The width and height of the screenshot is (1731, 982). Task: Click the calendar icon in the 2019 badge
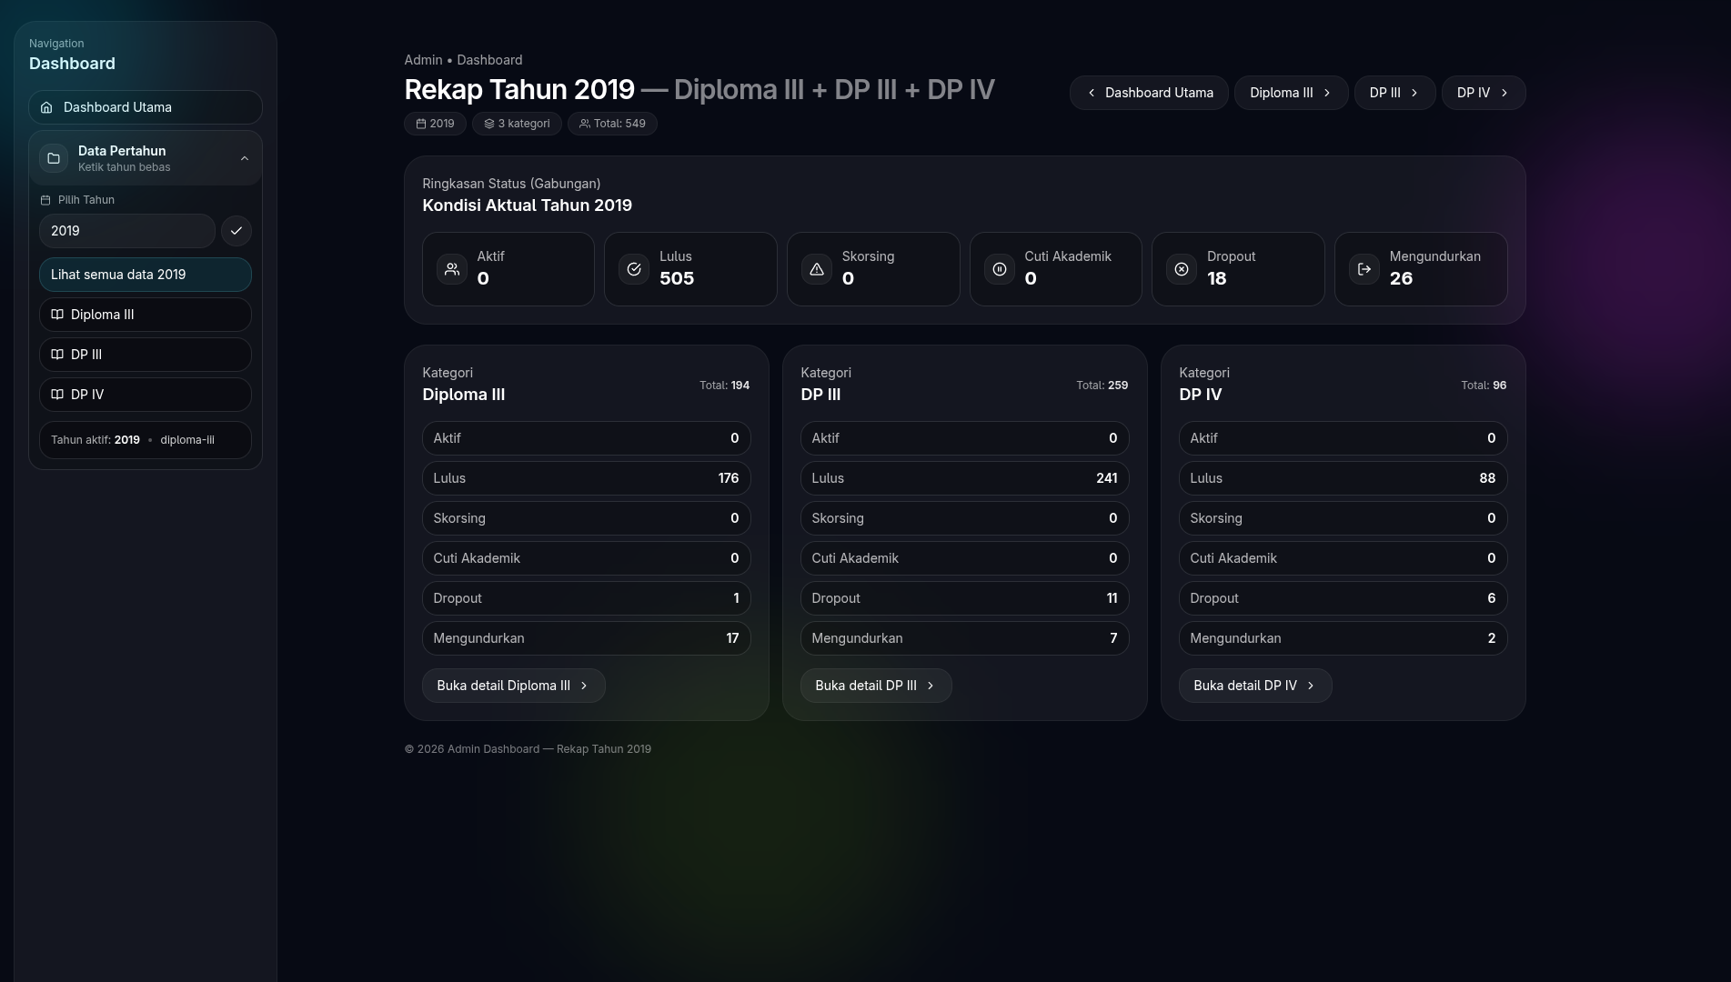421,124
